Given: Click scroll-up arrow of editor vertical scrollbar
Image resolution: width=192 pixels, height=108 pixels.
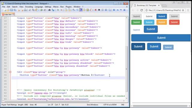Looking at the screenshot, I should click(127, 18).
